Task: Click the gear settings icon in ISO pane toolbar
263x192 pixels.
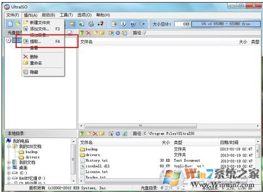Action: tap(118, 33)
